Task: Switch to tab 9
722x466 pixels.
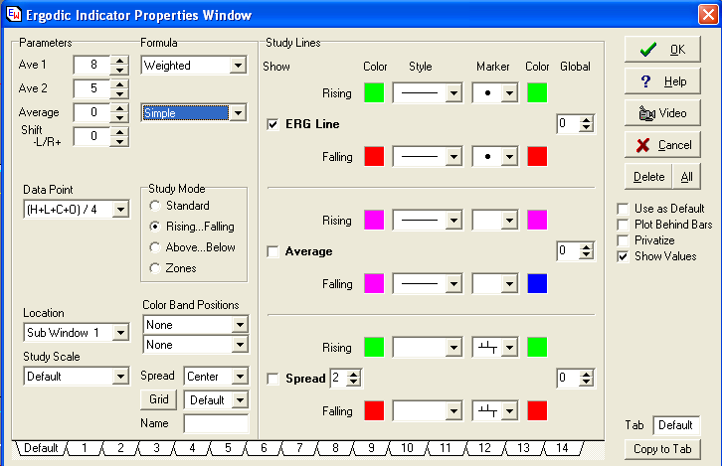Action: coord(371,448)
